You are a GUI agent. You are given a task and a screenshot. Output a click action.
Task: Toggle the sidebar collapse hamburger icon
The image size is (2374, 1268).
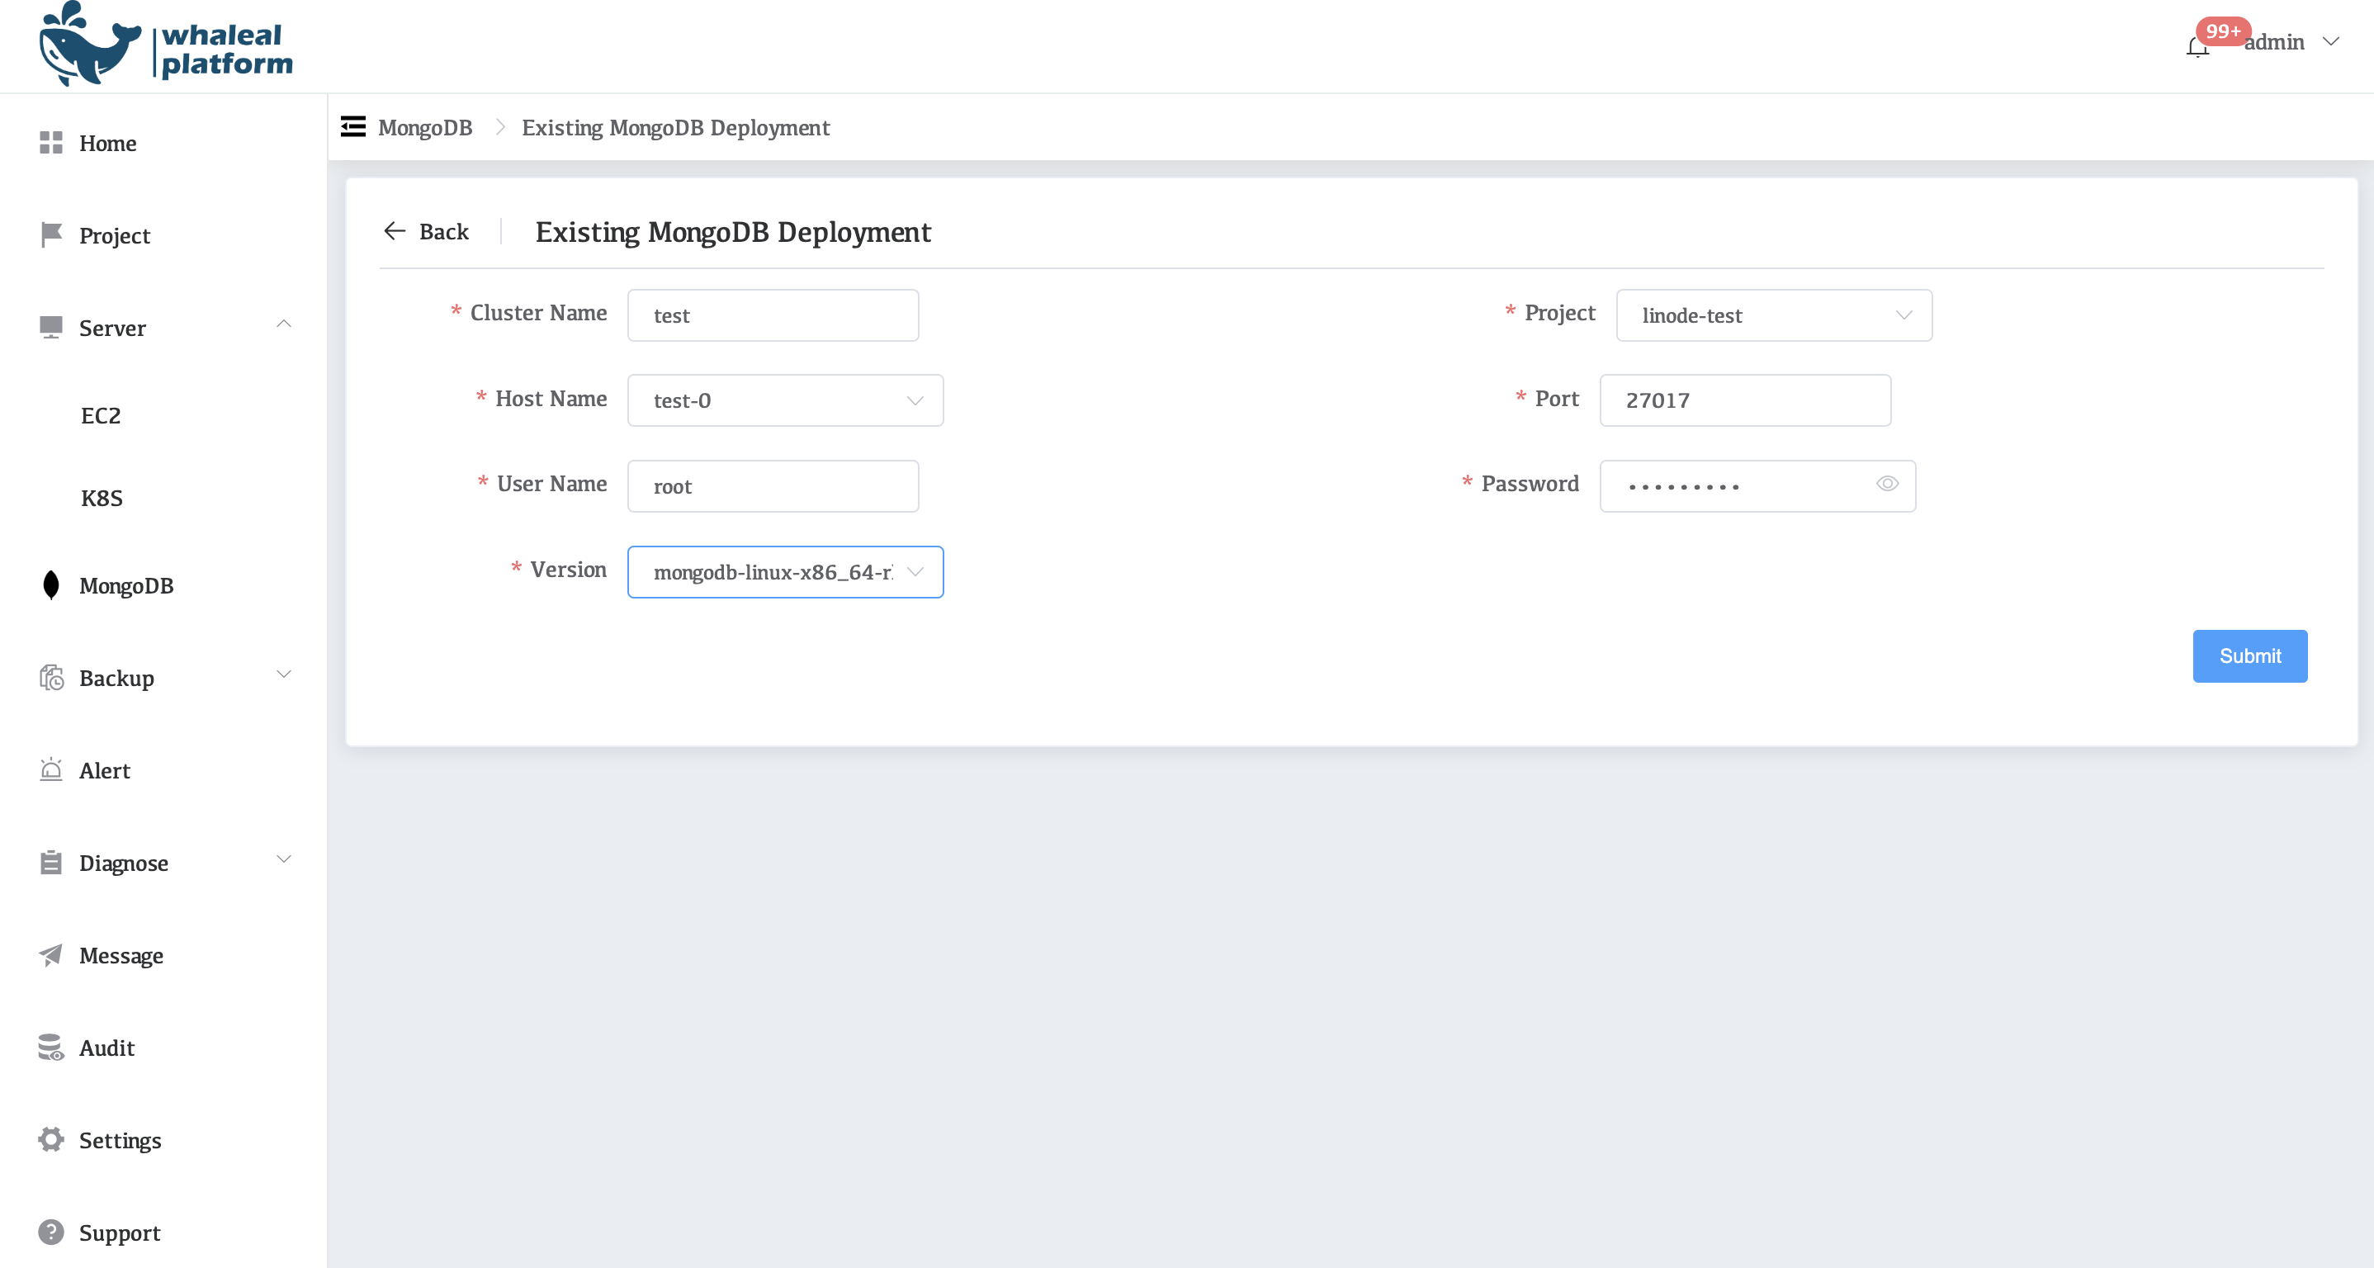pos(353,126)
